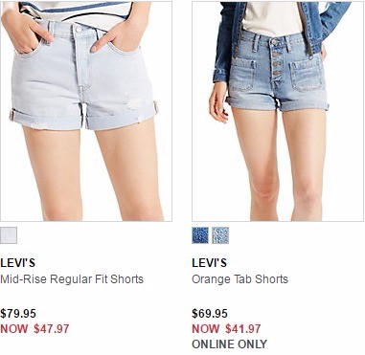Open the Orange Tab Shorts product photo
The width and height of the screenshot is (365, 355).
click(x=278, y=111)
